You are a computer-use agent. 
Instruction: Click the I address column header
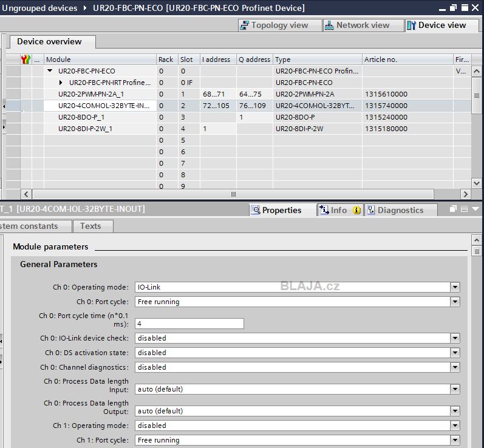coord(218,59)
